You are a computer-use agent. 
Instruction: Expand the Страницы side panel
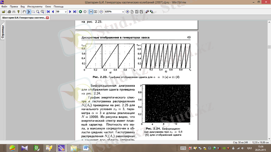tap(2, 32)
